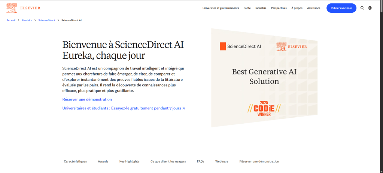Follow the Accueil breadcrumb link
Viewport: 383px width, 173px height.
pos(11,20)
